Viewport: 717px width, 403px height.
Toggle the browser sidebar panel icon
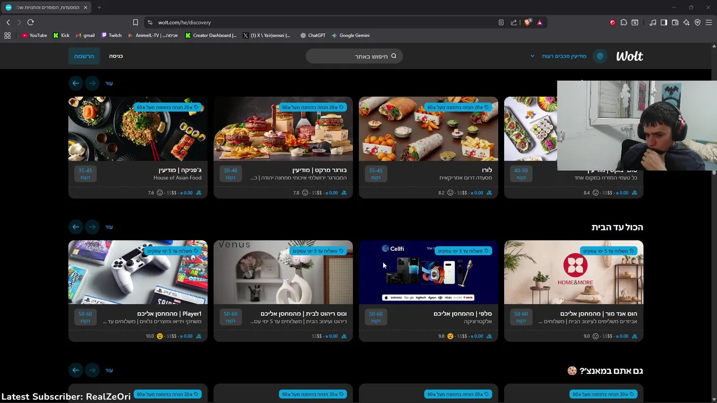click(664, 22)
